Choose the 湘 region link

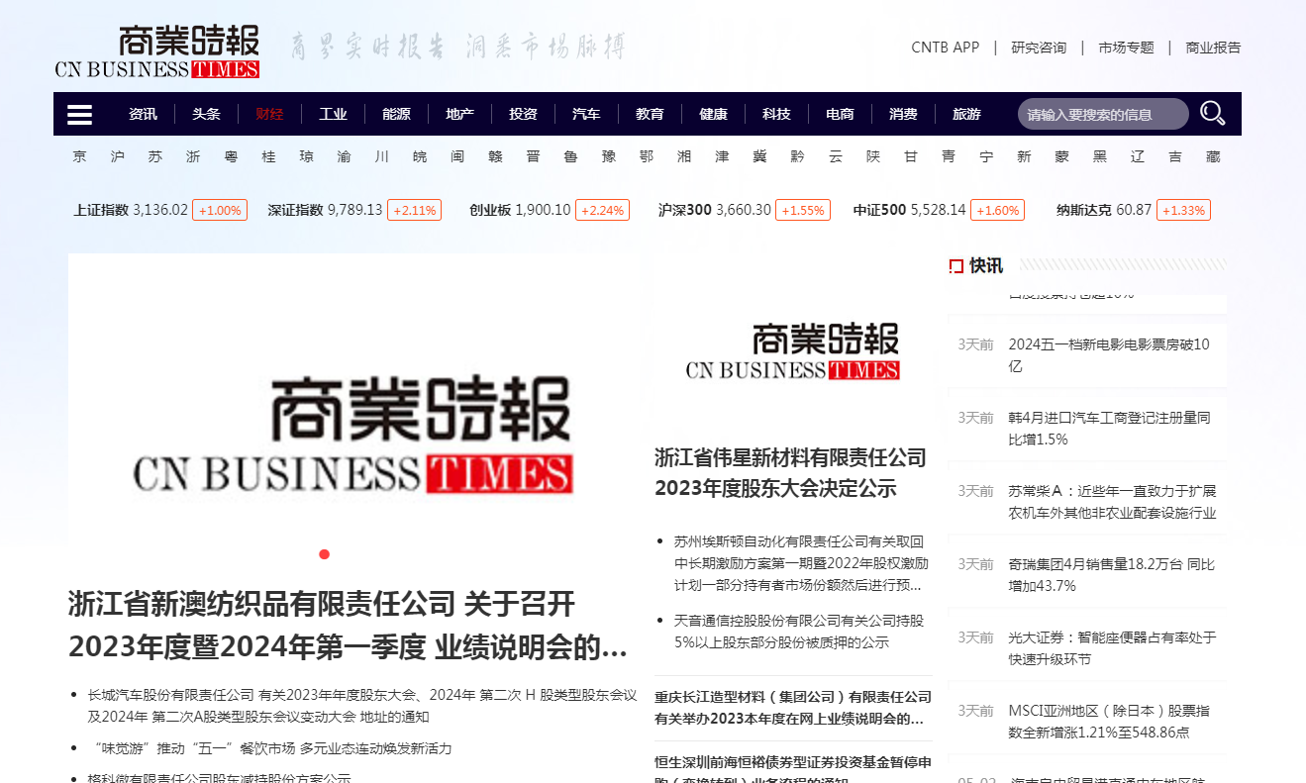tap(684, 156)
